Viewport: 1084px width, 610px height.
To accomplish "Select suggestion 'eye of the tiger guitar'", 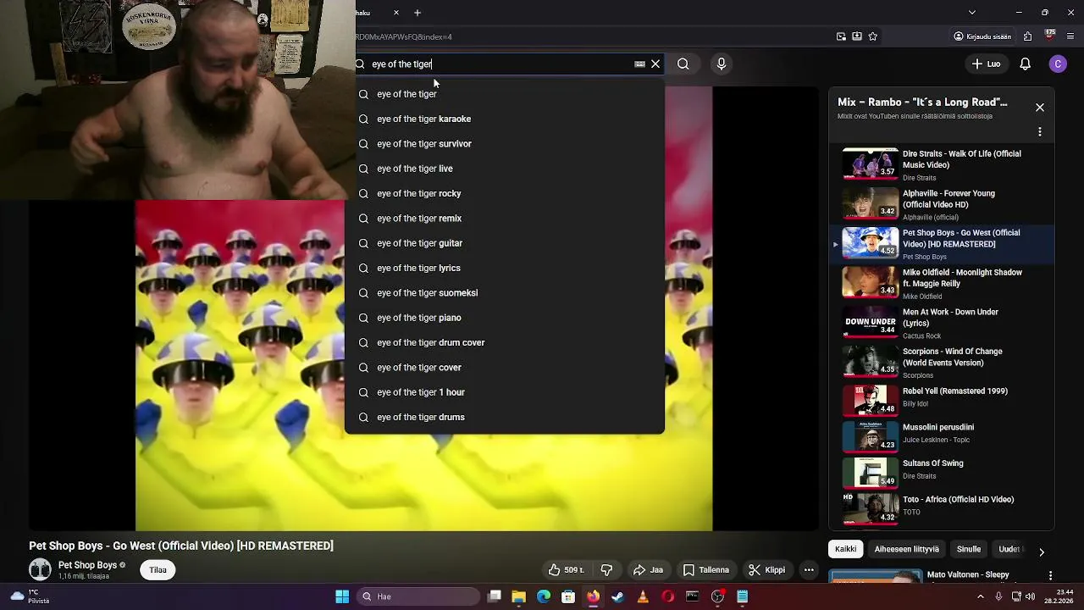I will coord(504,243).
